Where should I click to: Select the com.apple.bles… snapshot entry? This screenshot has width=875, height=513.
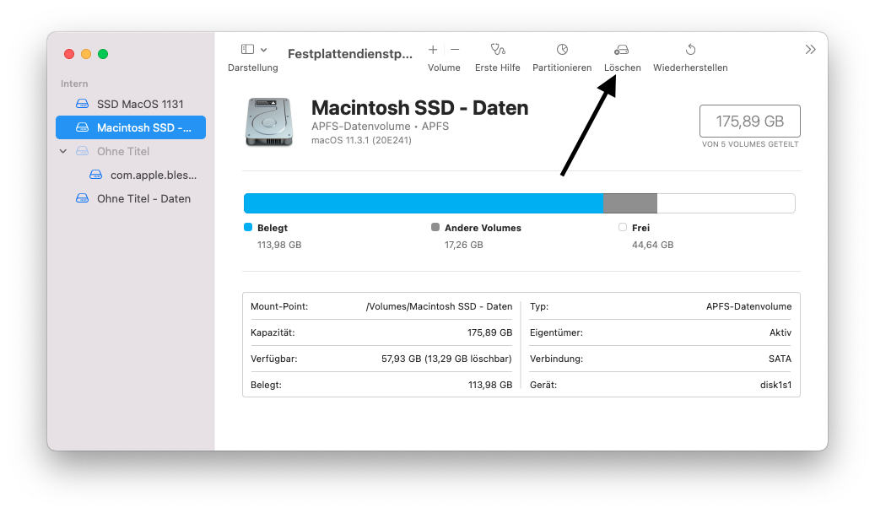pos(153,175)
